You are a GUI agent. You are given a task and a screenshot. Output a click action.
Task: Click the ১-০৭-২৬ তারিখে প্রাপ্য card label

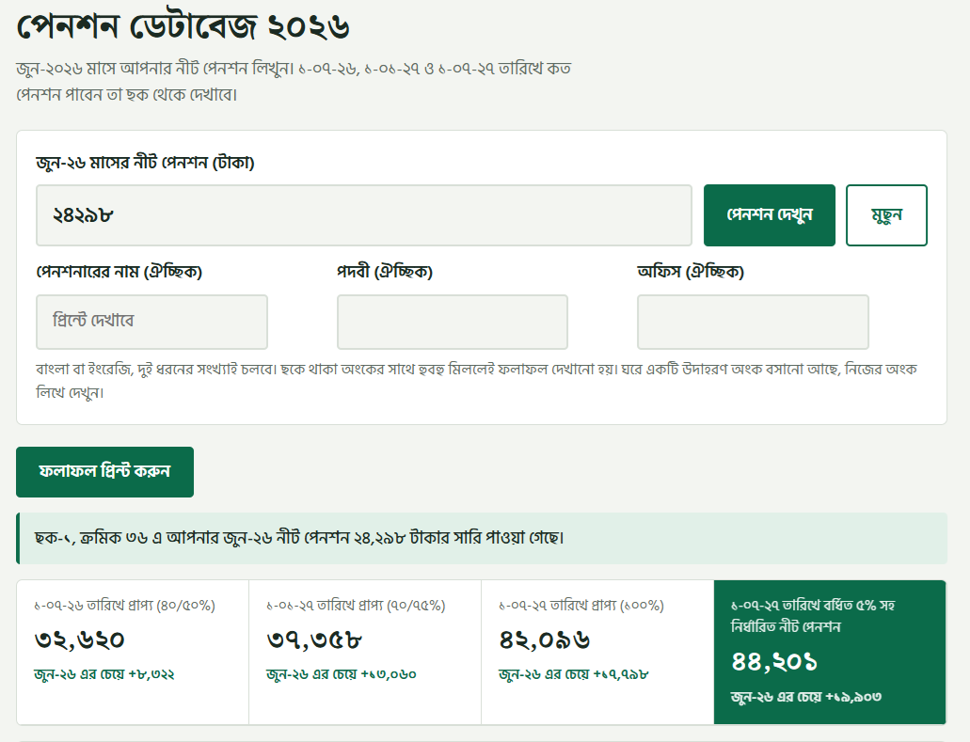click(124, 606)
